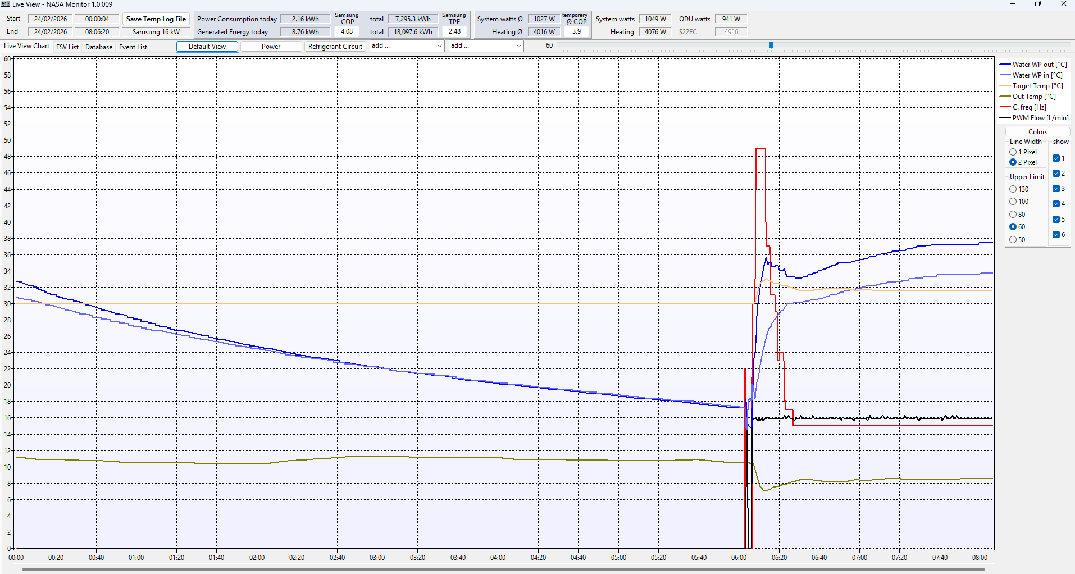Image resolution: width=1075 pixels, height=574 pixels.
Task: Expand the first 'add ...' dropdown
Action: [x=407, y=46]
